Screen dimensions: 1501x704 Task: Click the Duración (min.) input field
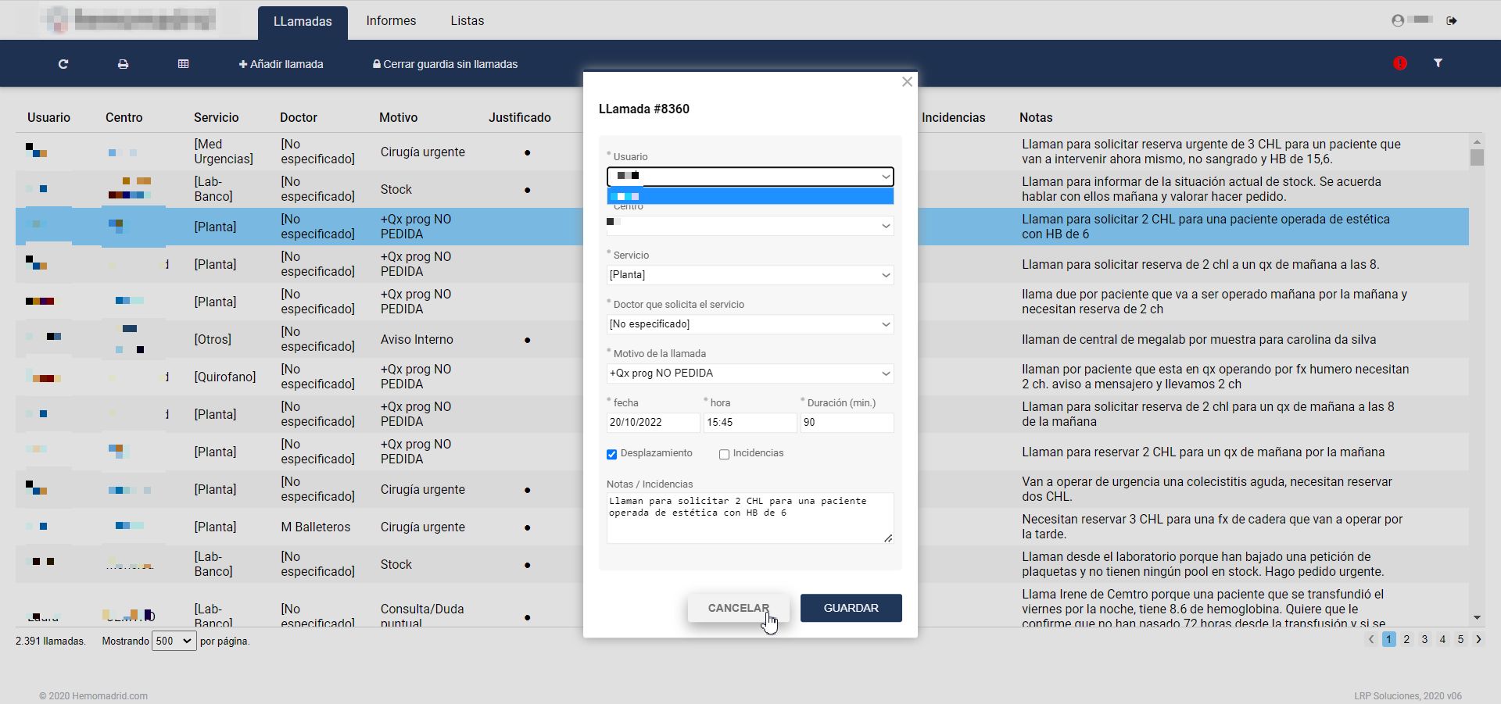click(846, 423)
